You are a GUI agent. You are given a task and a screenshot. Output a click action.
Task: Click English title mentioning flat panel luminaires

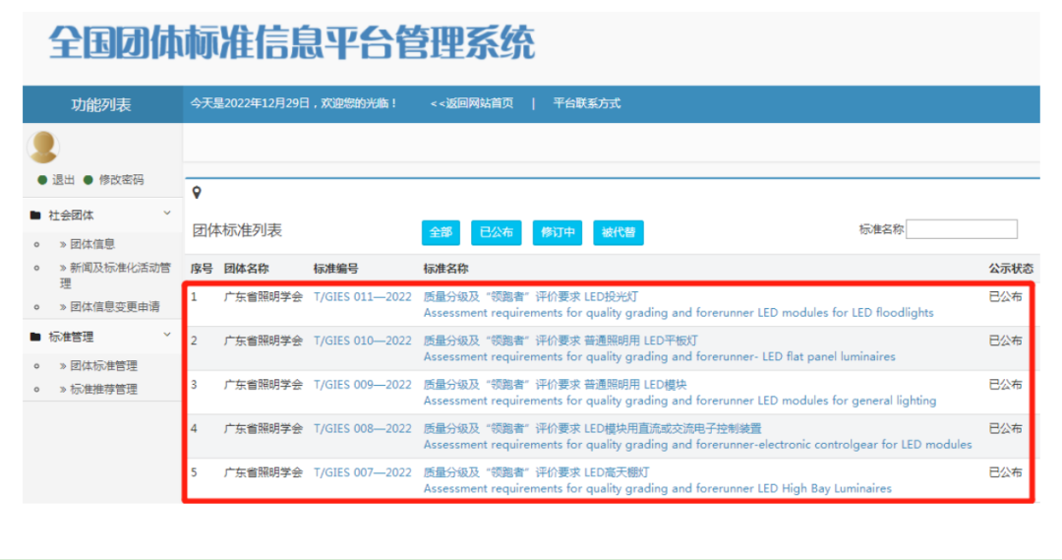tap(660, 356)
